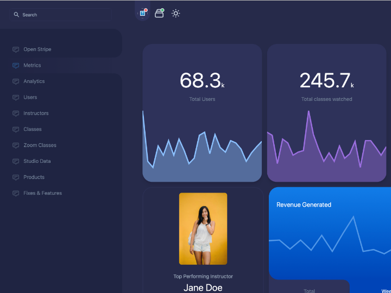Click the top performing instructor photo
The image size is (391, 293).
(x=203, y=228)
